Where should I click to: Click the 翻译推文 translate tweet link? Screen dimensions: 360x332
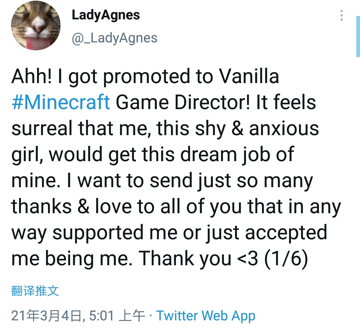tap(35, 291)
